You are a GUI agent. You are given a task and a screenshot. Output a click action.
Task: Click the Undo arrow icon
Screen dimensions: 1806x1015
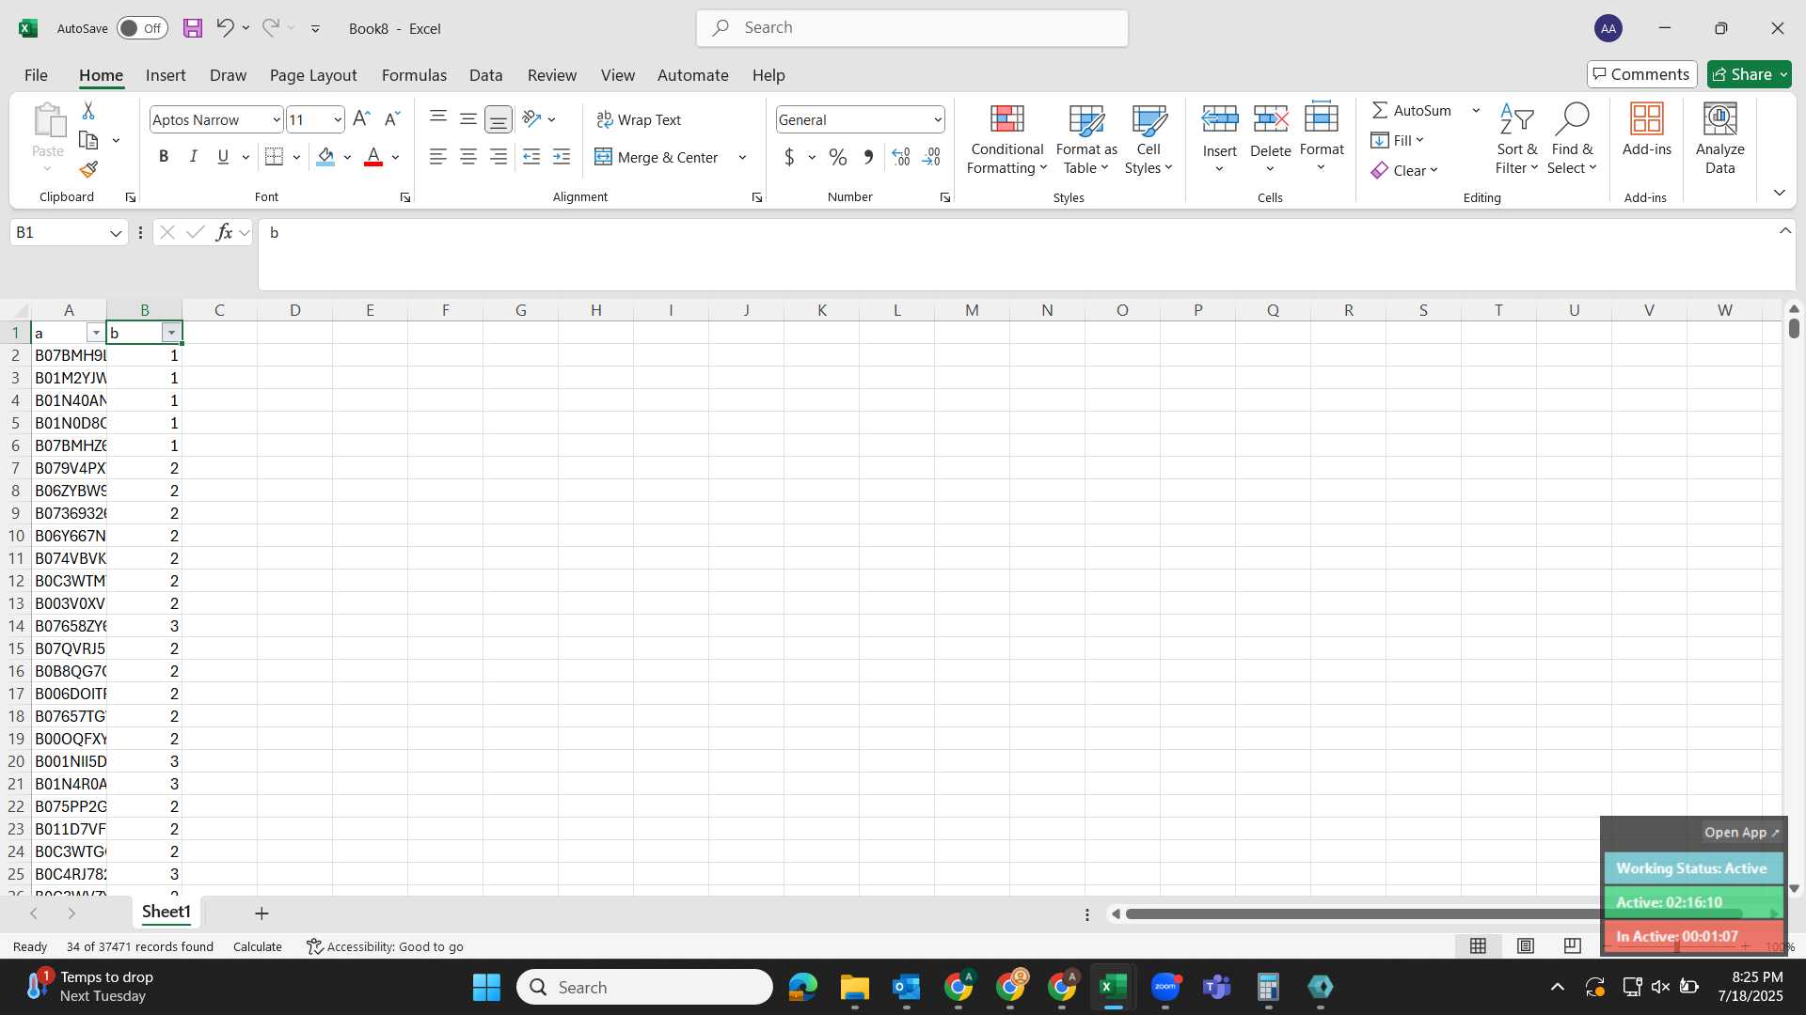(224, 27)
